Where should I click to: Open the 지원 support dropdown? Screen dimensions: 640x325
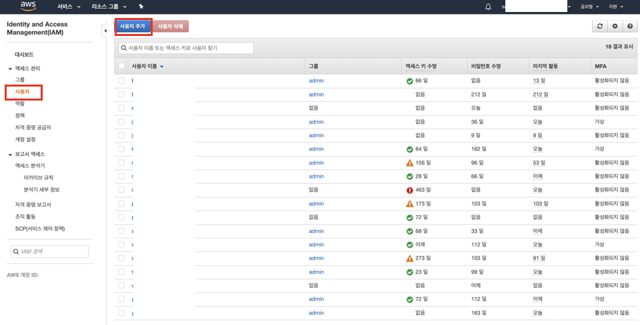pos(616,7)
